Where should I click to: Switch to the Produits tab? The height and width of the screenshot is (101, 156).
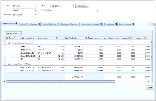22,24
